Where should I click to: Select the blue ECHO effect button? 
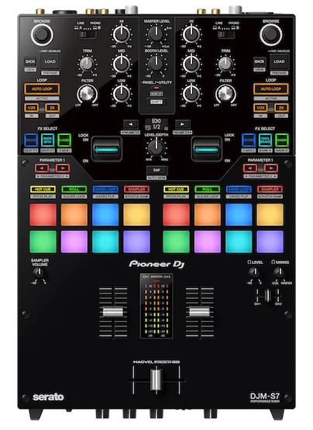click(x=31, y=140)
